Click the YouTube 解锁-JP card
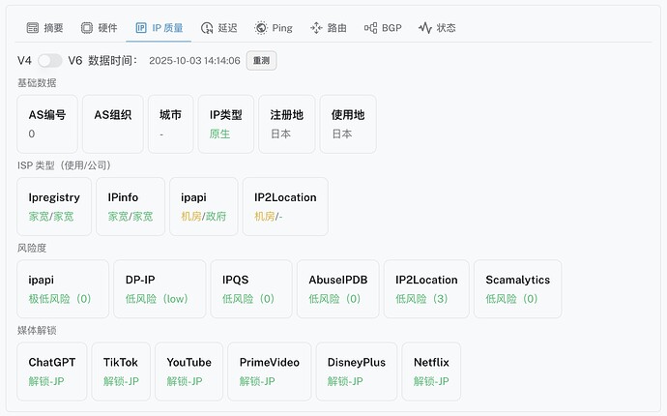667x416 pixels. 188,371
